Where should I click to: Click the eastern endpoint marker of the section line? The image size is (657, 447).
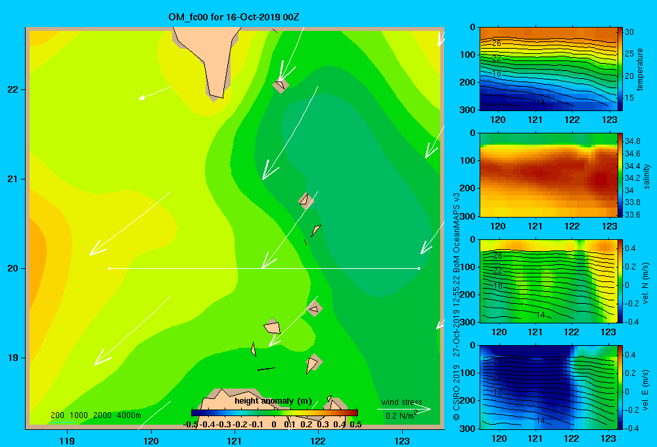click(419, 268)
